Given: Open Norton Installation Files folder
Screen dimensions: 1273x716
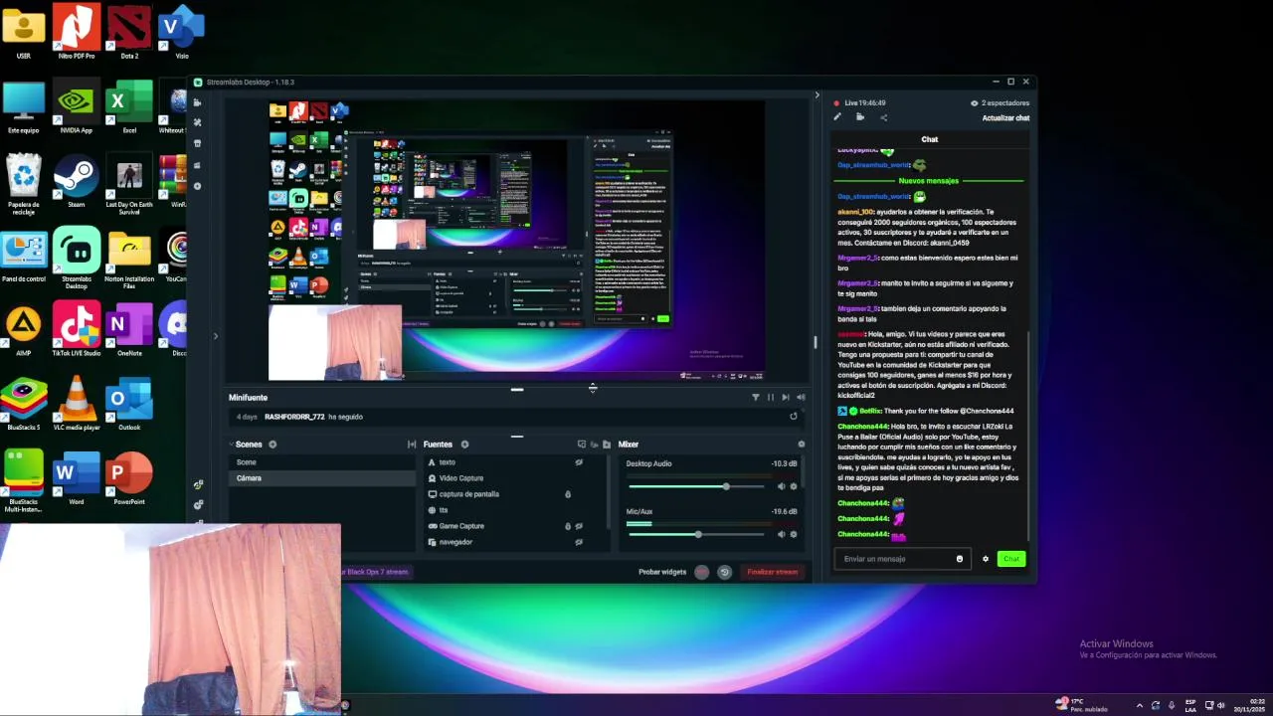Looking at the screenshot, I should click(129, 257).
